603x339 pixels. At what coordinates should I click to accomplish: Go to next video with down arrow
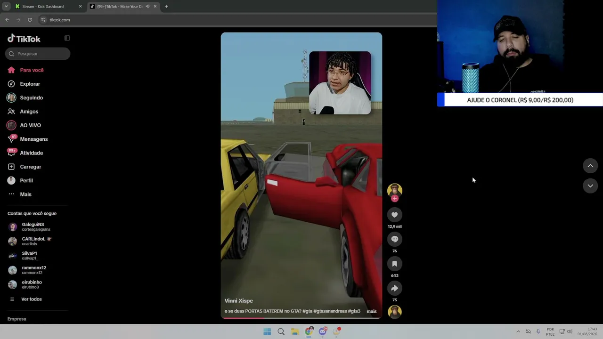[x=590, y=186]
